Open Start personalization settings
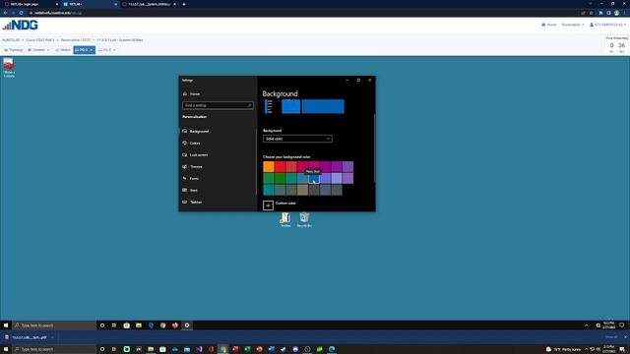 [x=193, y=190]
